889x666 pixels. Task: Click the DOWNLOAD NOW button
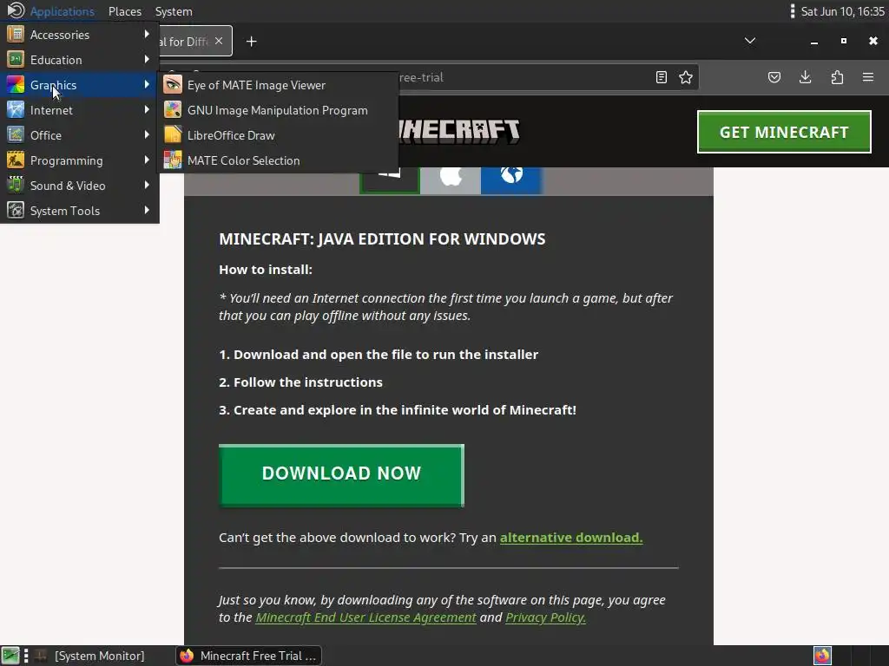click(x=341, y=475)
